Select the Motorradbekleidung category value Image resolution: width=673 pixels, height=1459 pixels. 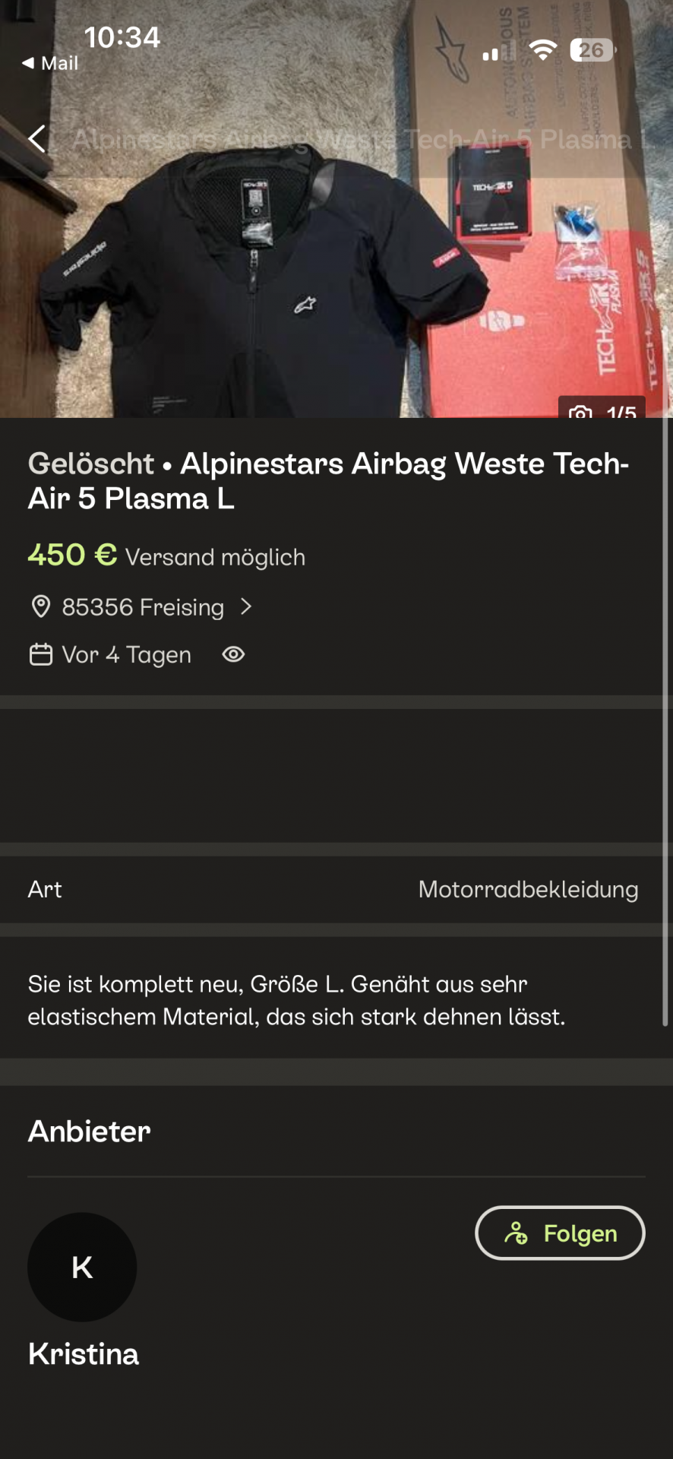pyautogui.click(x=528, y=889)
